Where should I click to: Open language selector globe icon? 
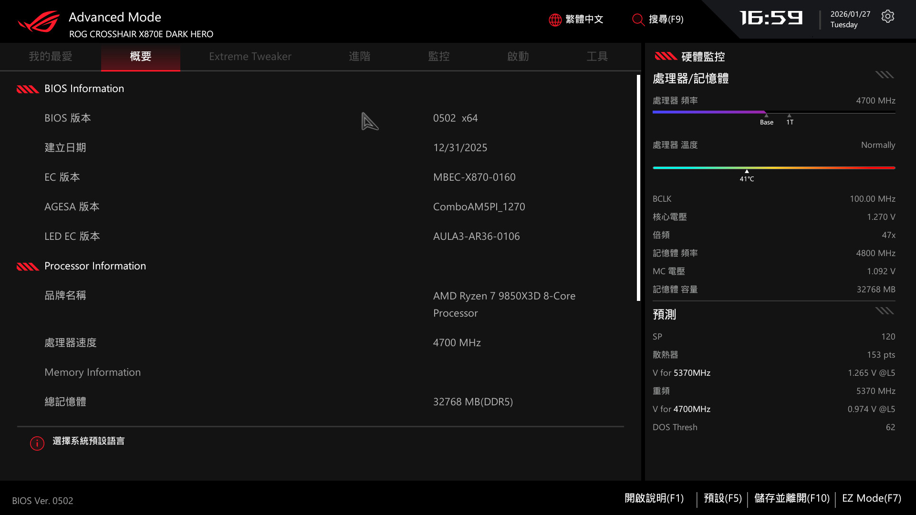pos(555,20)
